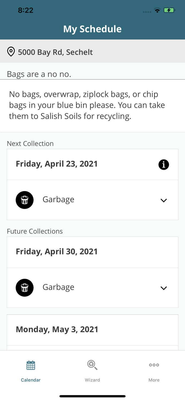The height and width of the screenshot is (401, 185).
Task: Open the 'Bags are a no no' notice
Action: [x=39, y=74]
